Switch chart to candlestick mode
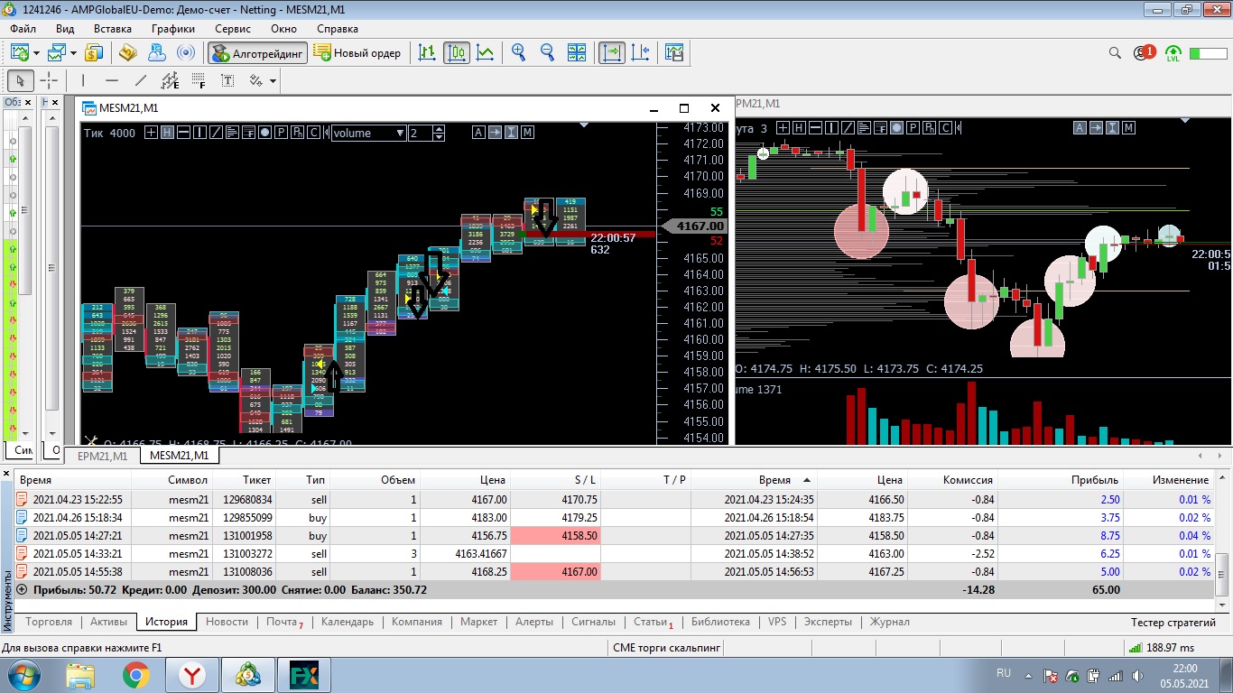Image resolution: width=1233 pixels, height=693 pixels. pyautogui.click(x=457, y=53)
